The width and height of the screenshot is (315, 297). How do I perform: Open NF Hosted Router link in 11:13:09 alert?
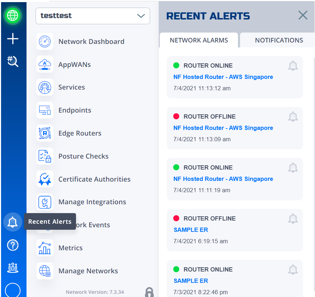click(223, 128)
